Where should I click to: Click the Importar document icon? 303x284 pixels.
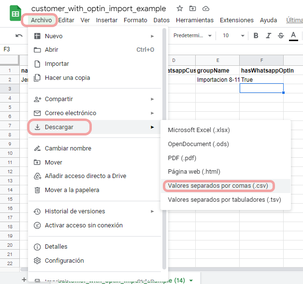[37, 64]
